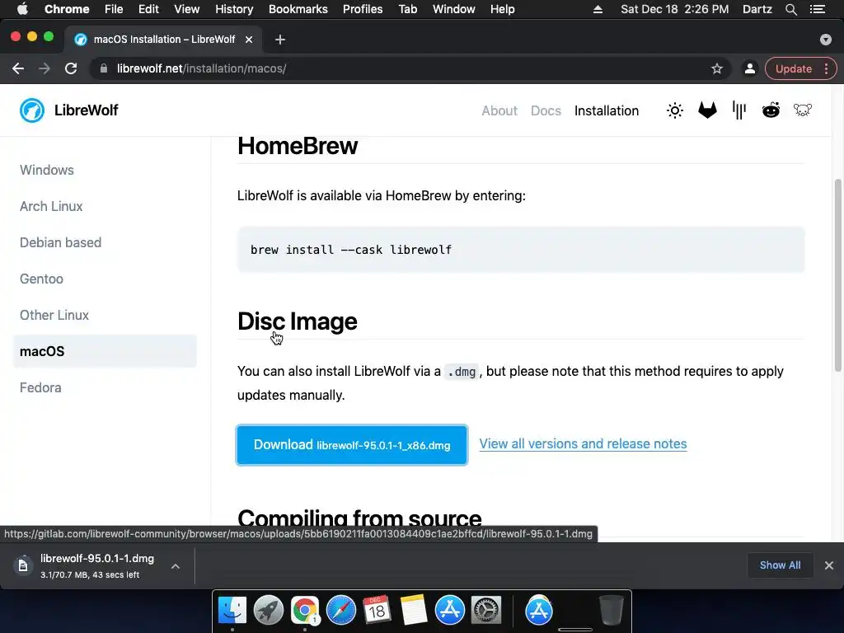Select Fedora in sidebar
844x633 pixels.
pyautogui.click(x=40, y=387)
